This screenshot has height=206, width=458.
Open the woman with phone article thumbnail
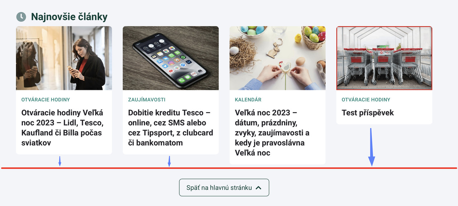pyautogui.click(x=64, y=58)
